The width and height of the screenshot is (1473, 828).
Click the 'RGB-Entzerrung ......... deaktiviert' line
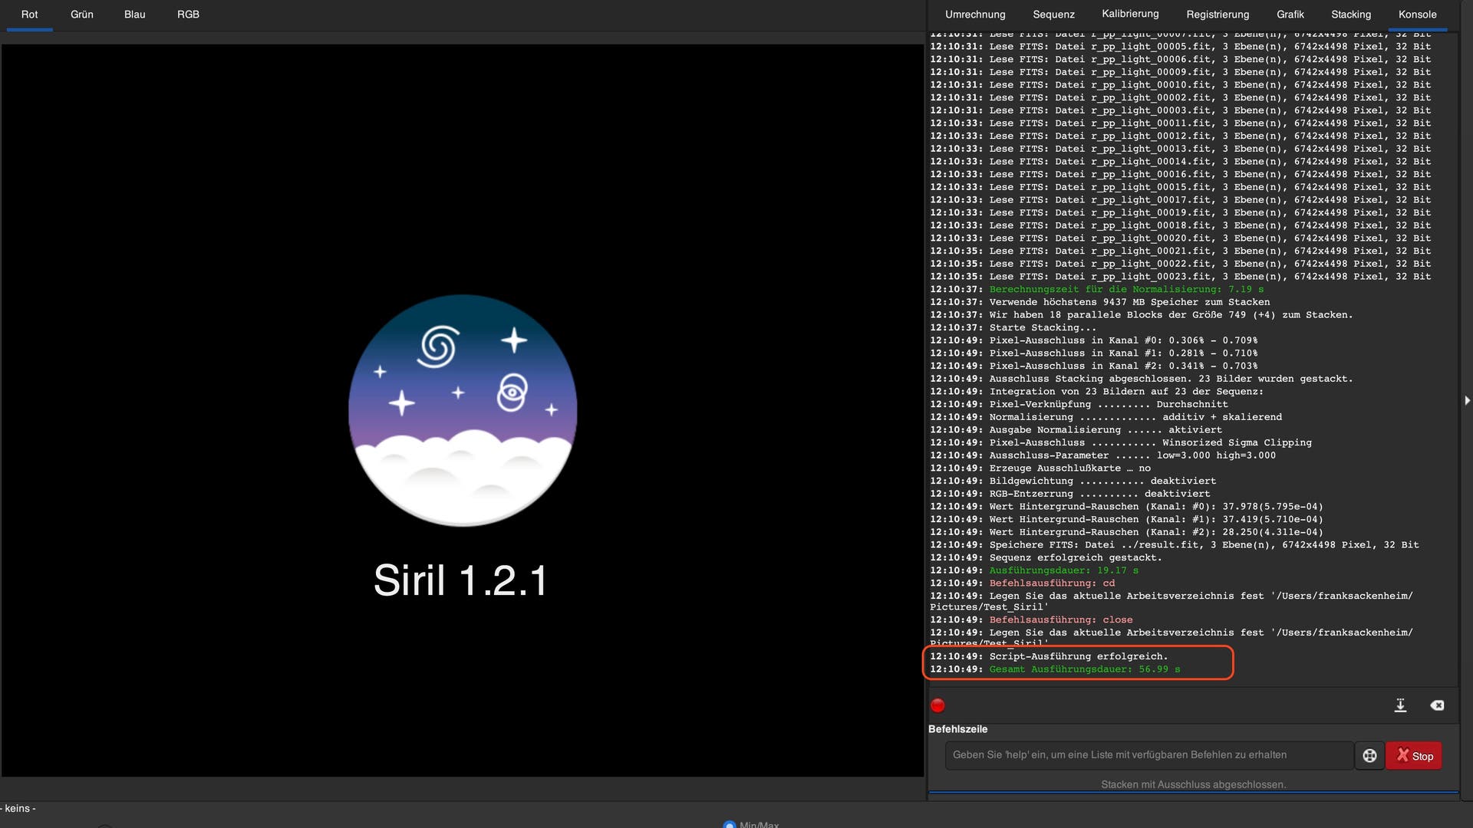(1069, 494)
